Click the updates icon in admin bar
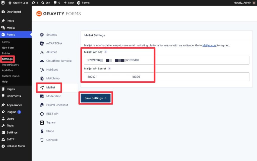Image resolution: width=257 pixels, height=161 pixels. point(33,3)
